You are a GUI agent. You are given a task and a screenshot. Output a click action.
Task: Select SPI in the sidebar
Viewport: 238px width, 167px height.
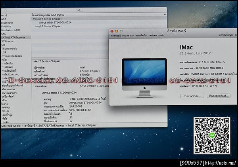click(3, 45)
